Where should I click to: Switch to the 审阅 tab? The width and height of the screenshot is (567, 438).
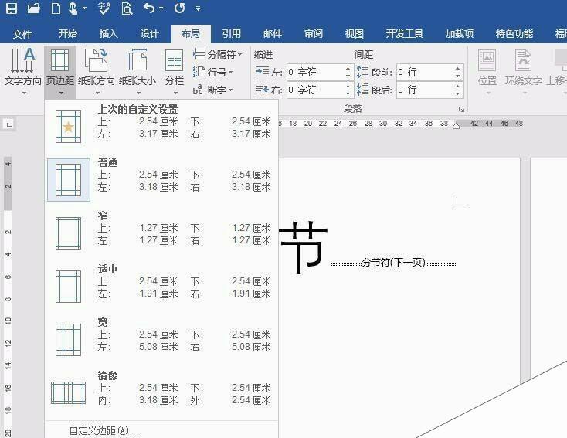[x=313, y=34]
